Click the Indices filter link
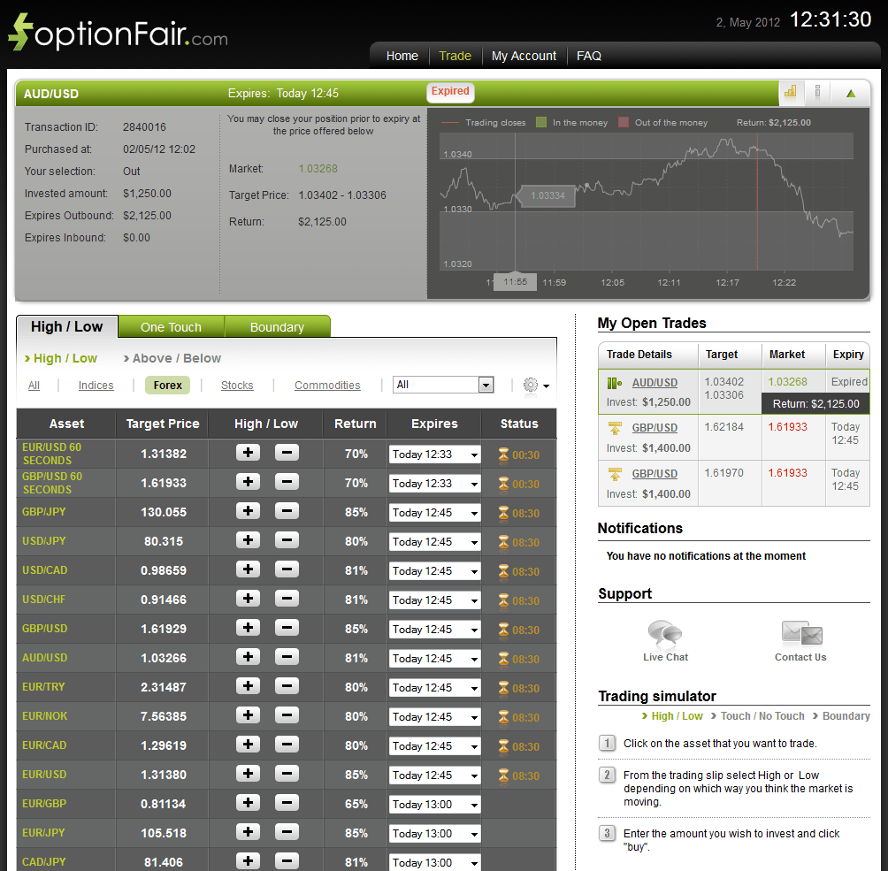Image resolution: width=888 pixels, height=871 pixels. [96, 385]
